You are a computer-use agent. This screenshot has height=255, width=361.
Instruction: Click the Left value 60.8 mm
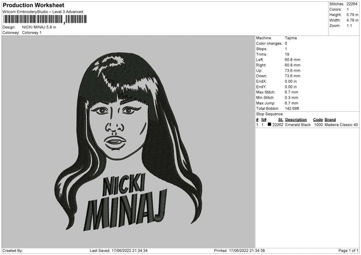coord(292,60)
